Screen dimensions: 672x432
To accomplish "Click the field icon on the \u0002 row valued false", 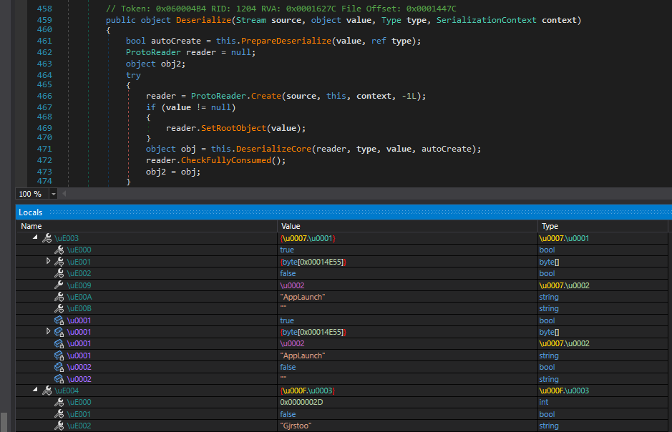I will pos(59,367).
